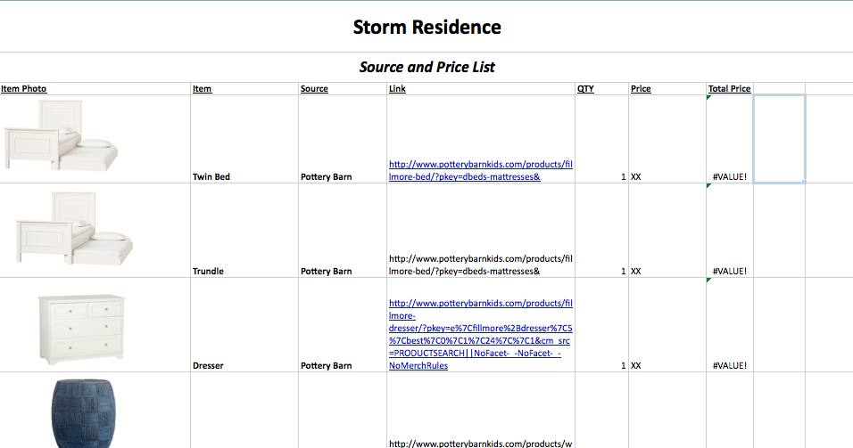This screenshot has width=853, height=448.
Task: Click the QTY column header
Action: coord(585,88)
